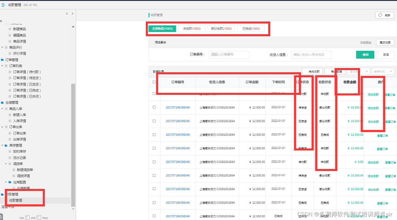Open 订单详情(已发货) in the sidebar

click(x=27, y=84)
